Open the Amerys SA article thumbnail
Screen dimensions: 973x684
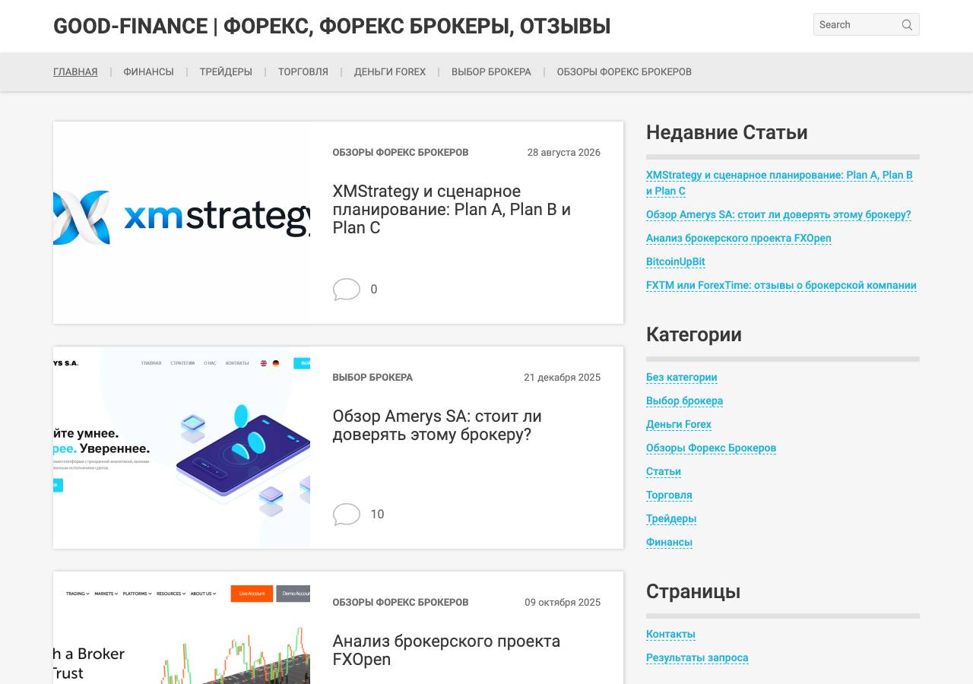pos(182,448)
